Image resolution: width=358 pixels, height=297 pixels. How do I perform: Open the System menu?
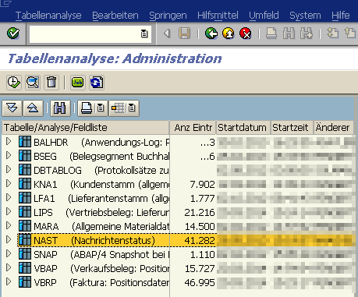pyautogui.click(x=305, y=16)
